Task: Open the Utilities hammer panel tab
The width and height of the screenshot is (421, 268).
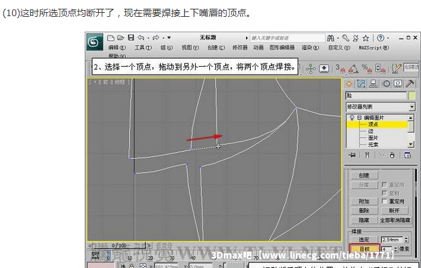Action: [x=410, y=84]
